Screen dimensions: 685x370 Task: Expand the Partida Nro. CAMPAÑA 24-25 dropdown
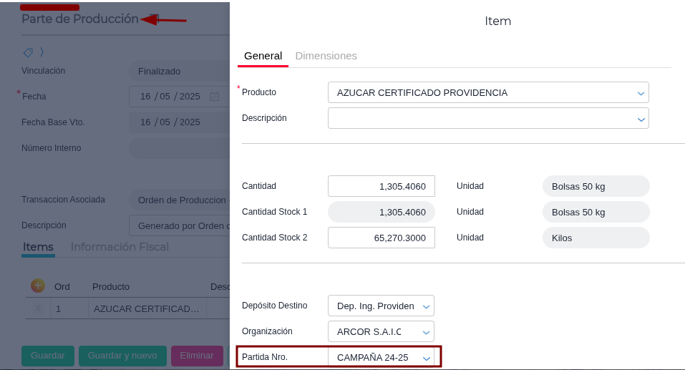pyautogui.click(x=426, y=358)
